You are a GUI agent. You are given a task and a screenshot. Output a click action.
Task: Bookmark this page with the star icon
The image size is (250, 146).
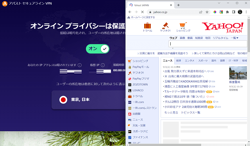pos(207,12)
